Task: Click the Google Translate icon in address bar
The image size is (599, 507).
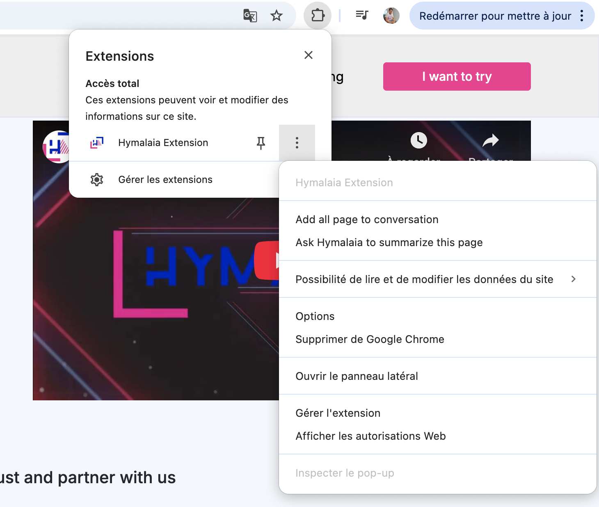Action: pyautogui.click(x=250, y=16)
